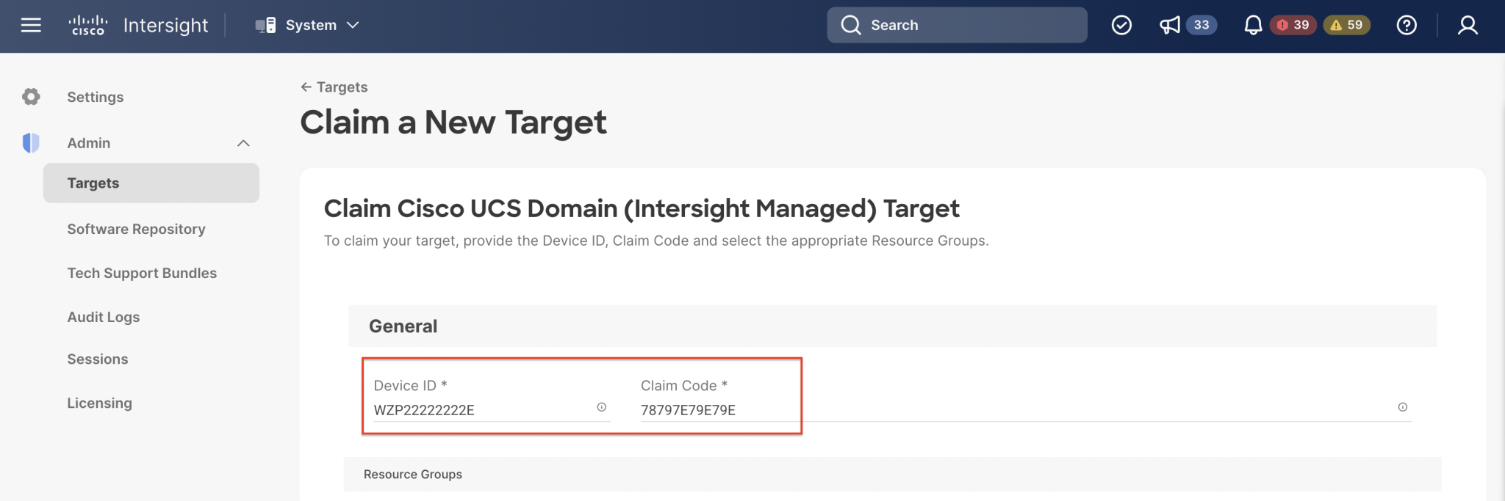
Task: Select Targets in the Admin menu
Action: pos(151,183)
